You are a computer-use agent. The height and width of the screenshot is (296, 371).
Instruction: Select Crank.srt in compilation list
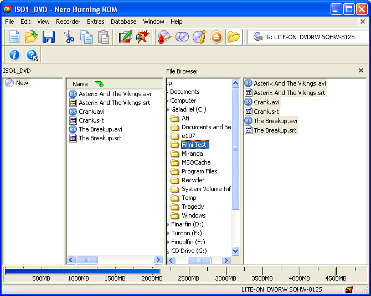[86, 120]
